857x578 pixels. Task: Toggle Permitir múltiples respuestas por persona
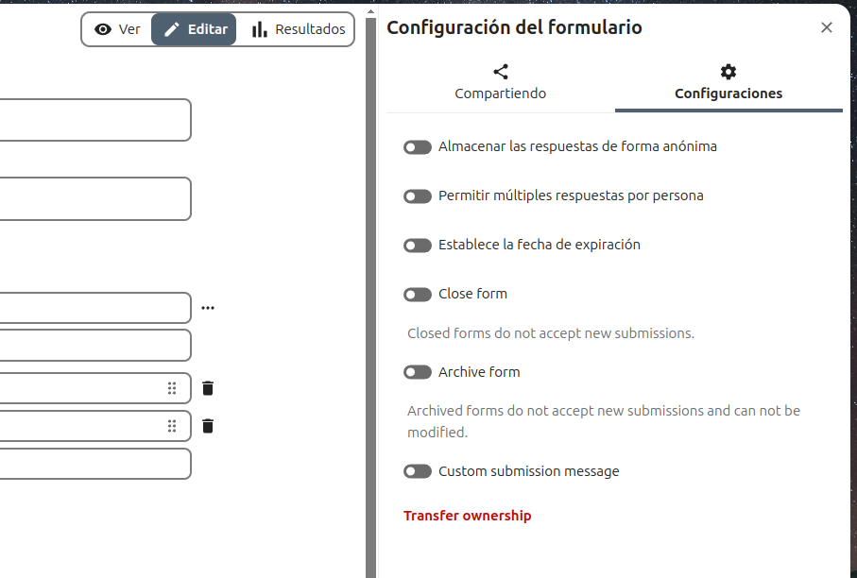tap(418, 196)
